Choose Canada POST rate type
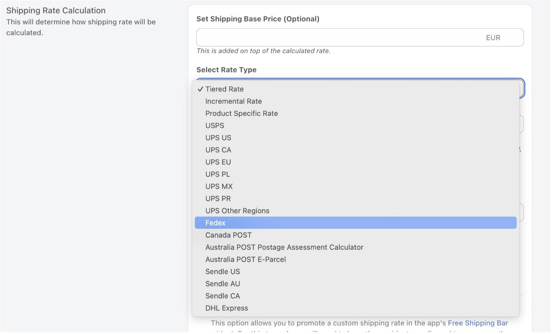The width and height of the screenshot is (552, 334). 356,235
